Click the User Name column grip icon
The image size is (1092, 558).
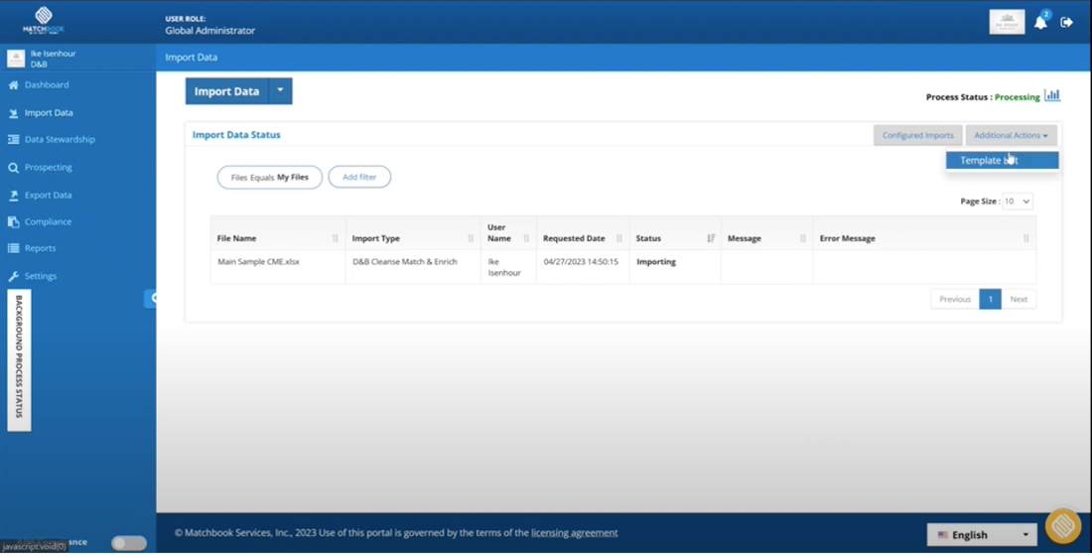click(526, 238)
